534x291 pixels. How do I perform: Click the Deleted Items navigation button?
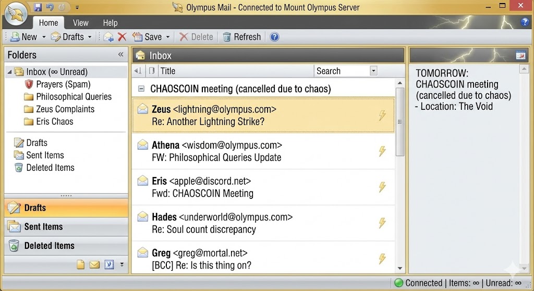coord(66,246)
